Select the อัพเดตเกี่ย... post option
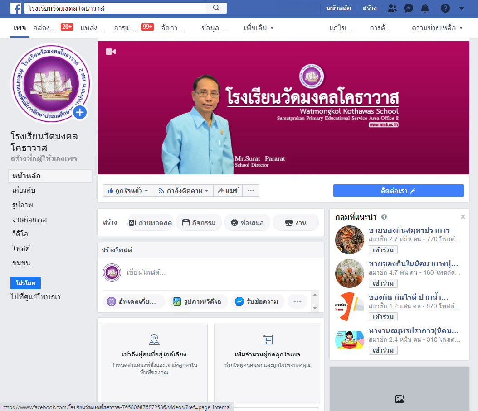This screenshot has height=411, width=478. click(134, 301)
